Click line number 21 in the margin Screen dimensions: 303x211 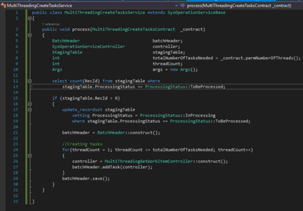pyautogui.click(x=15, y=132)
